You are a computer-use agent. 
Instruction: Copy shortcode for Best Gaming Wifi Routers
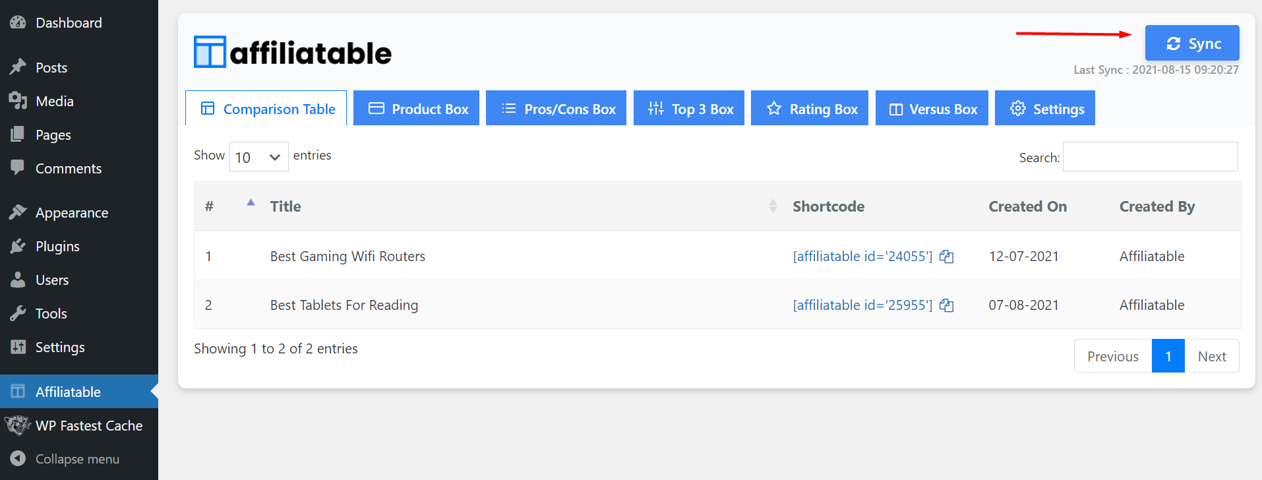point(947,256)
